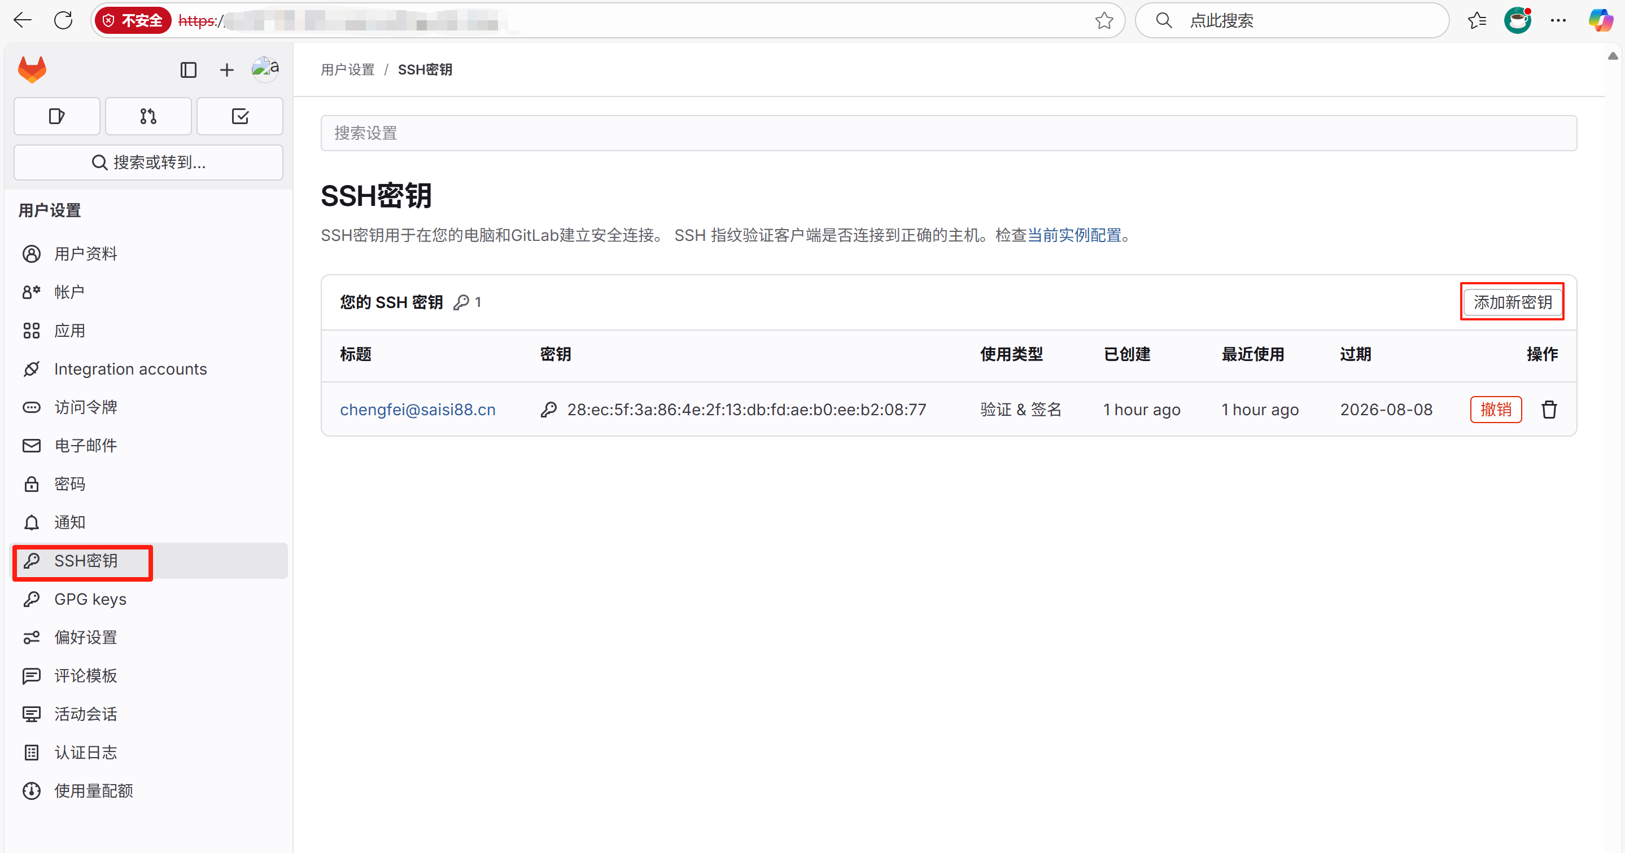The height and width of the screenshot is (853, 1625).
Task: Open the 当前实例配置 link
Action: click(1074, 235)
